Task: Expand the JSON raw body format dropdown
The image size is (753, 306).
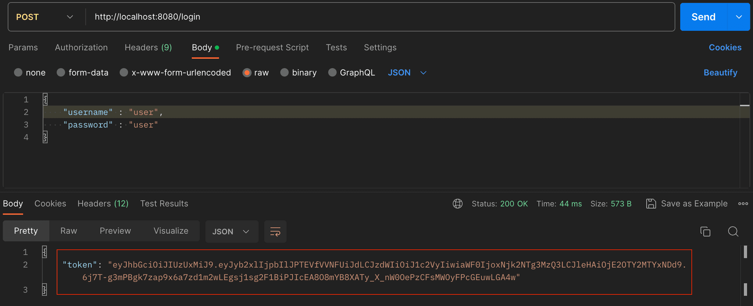Action: (x=407, y=73)
